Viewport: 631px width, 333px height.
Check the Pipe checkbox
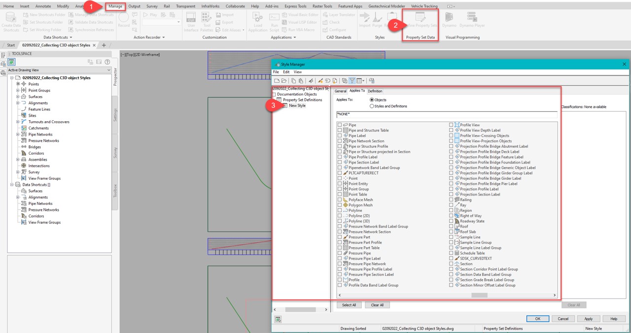340,125
